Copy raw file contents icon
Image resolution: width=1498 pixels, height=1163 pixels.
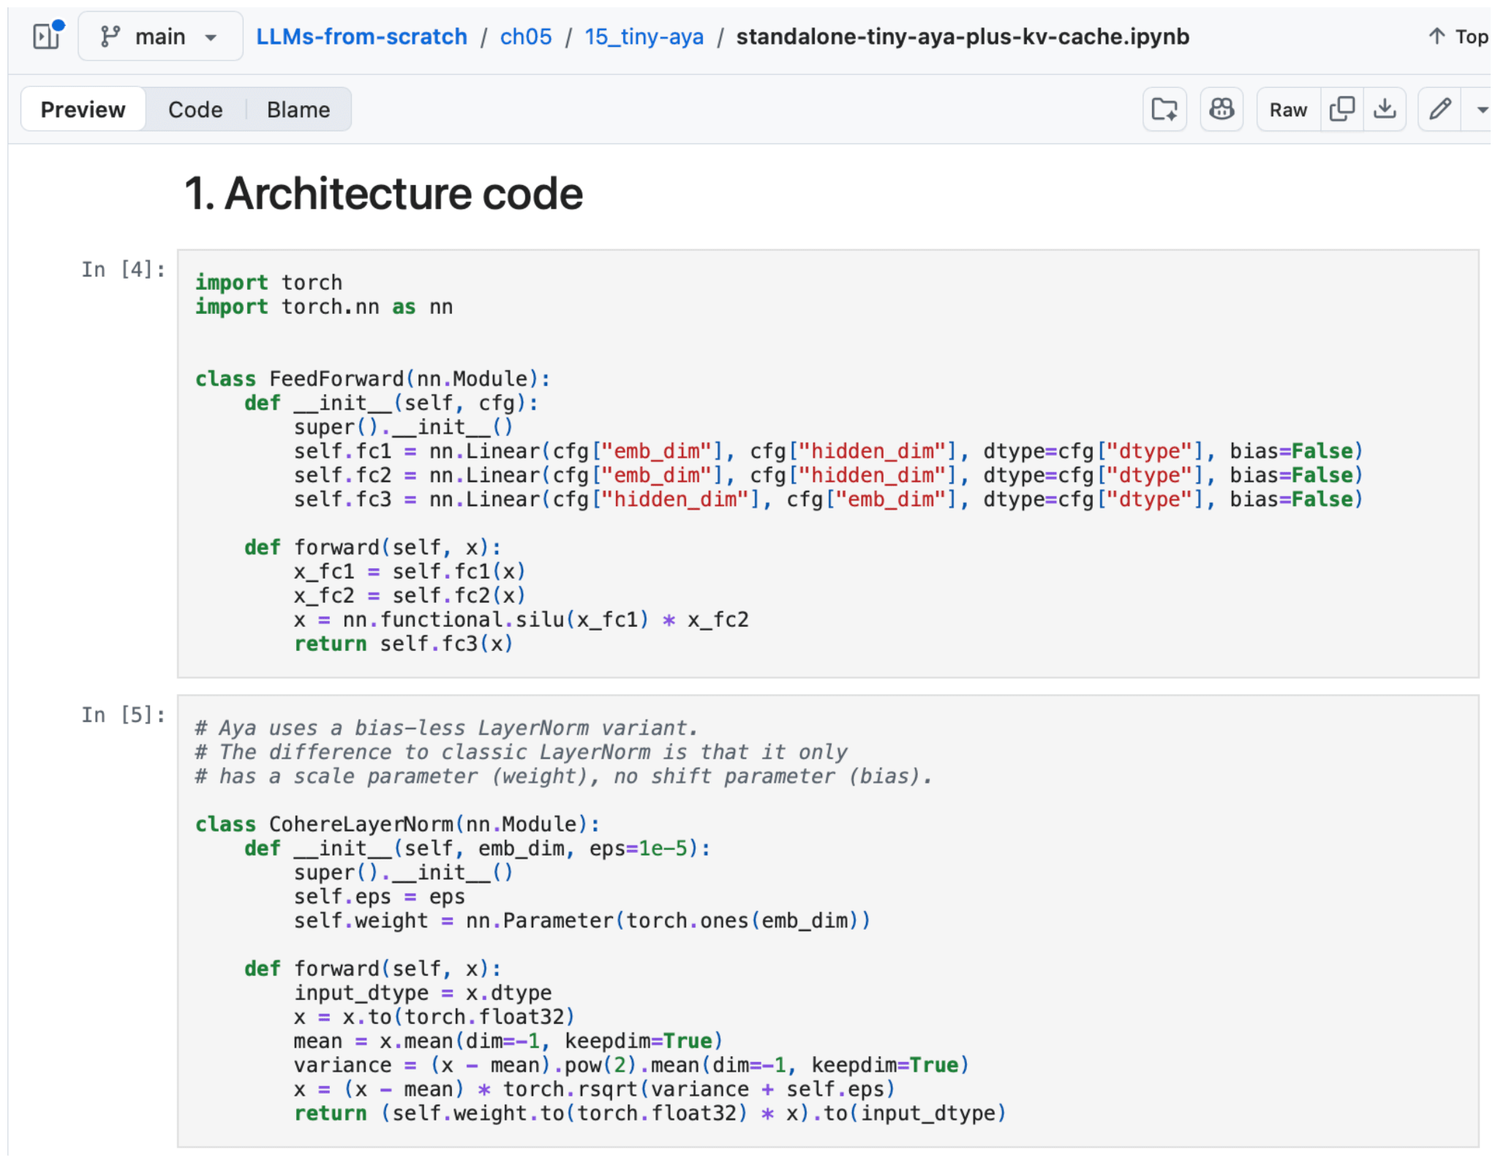click(1342, 110)
